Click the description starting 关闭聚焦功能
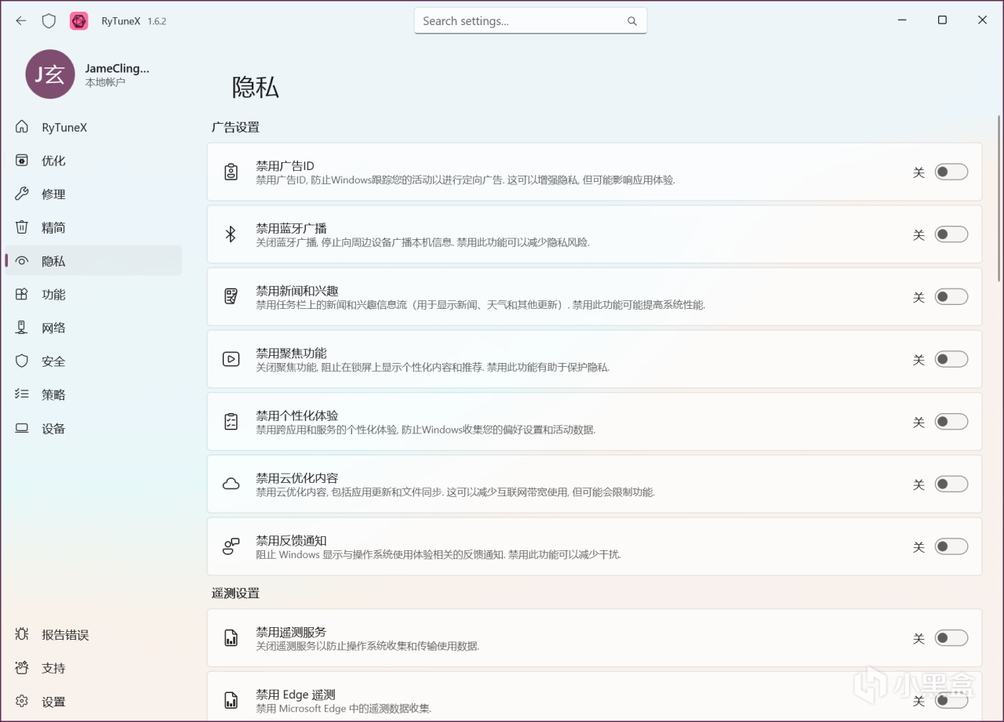This screenshot has height=722, width=1004. 433,367
